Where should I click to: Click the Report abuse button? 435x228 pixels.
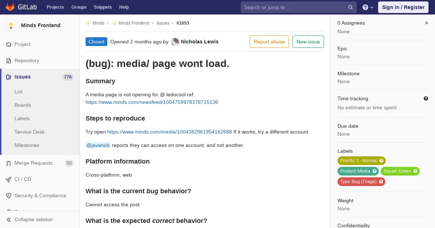[269, 42]
